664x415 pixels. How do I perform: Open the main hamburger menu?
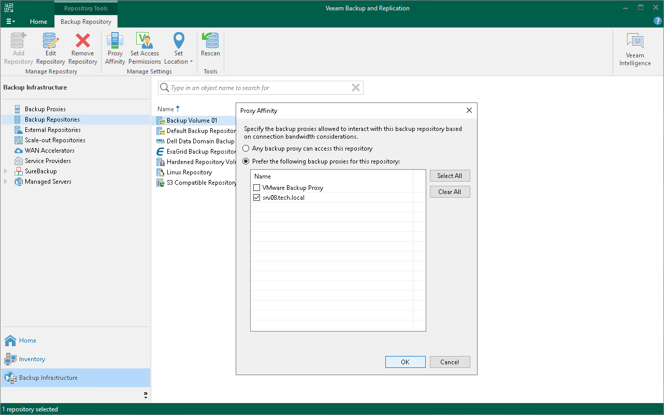point(10,22)
